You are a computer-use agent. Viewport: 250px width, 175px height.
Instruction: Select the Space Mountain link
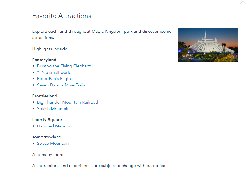point(53,143)
